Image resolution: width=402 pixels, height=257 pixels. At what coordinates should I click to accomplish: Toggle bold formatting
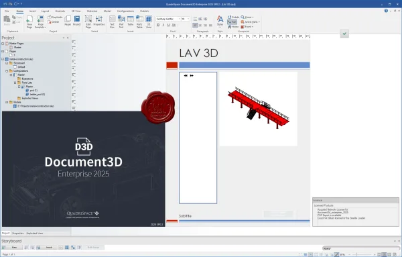158,25
